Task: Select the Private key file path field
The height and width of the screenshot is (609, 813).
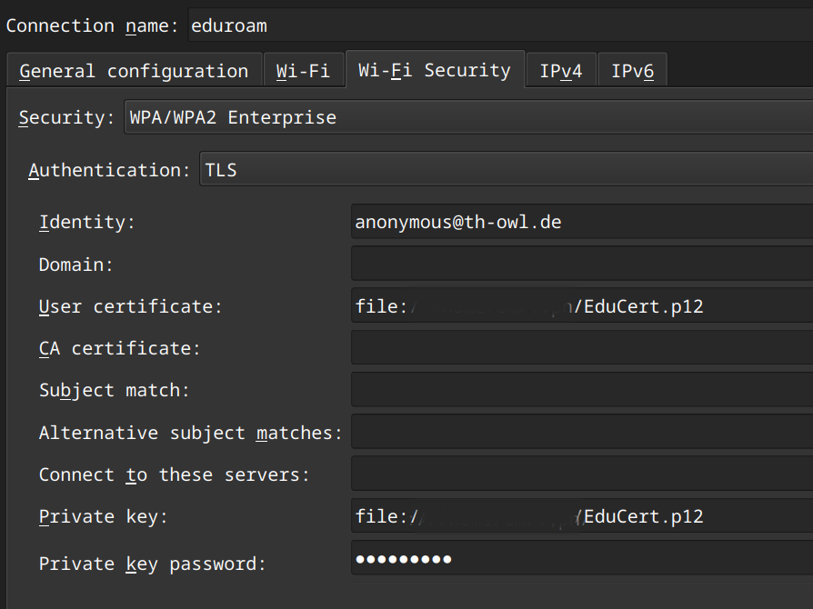Action: point(581,517)
